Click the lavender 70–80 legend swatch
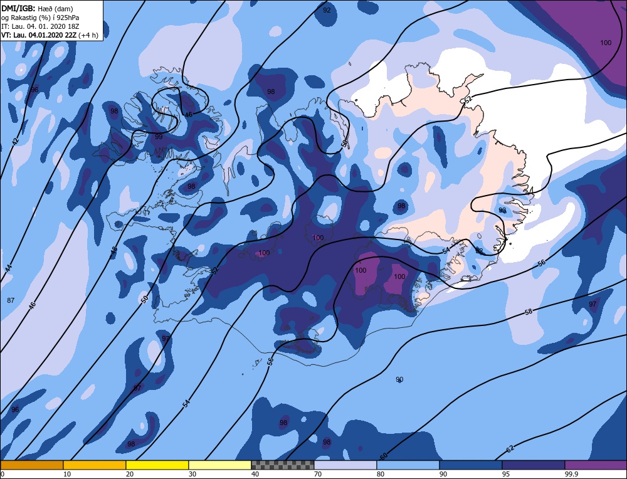627x479 pixels. coord(345,465)
